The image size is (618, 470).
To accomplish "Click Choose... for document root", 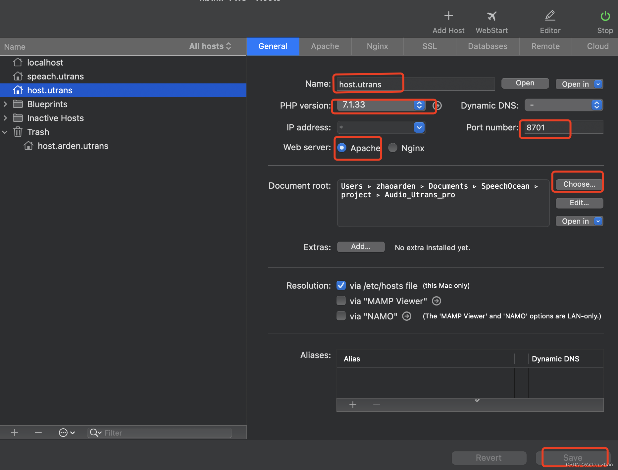I will [579, 184].
